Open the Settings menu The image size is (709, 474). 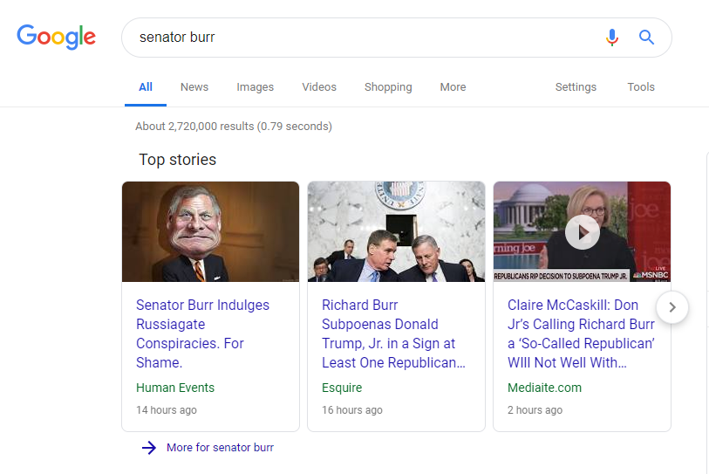[576, 87]
